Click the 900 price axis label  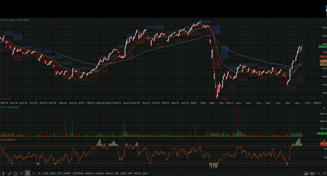[324, 28]
